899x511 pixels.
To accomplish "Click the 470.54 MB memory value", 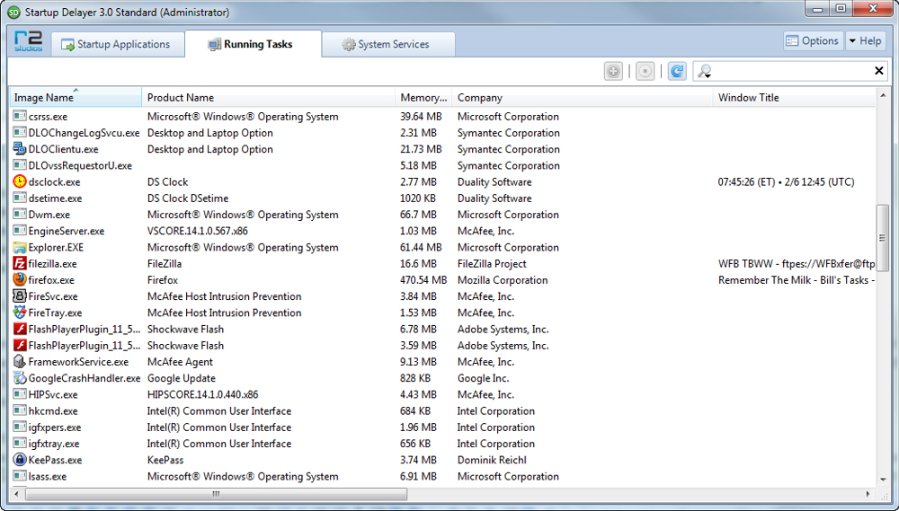I will (423, 280).
